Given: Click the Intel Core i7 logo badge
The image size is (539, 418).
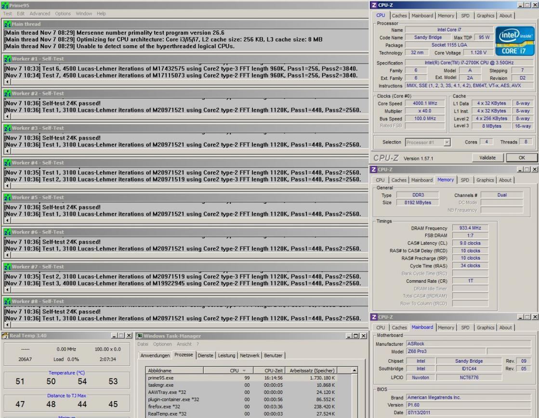Looking at the screenshot, I should tap(515, 41).
